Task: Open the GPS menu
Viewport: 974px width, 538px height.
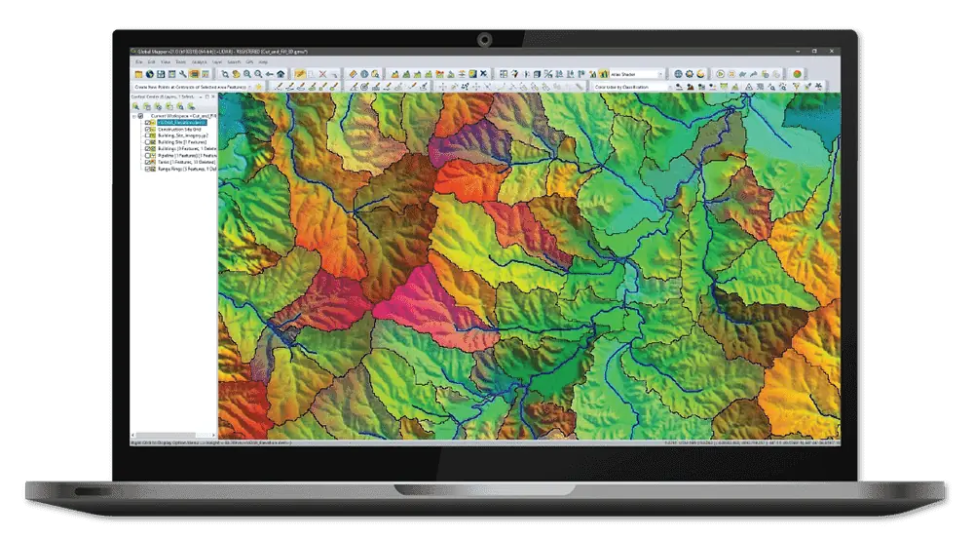Action: coord(249,62)
